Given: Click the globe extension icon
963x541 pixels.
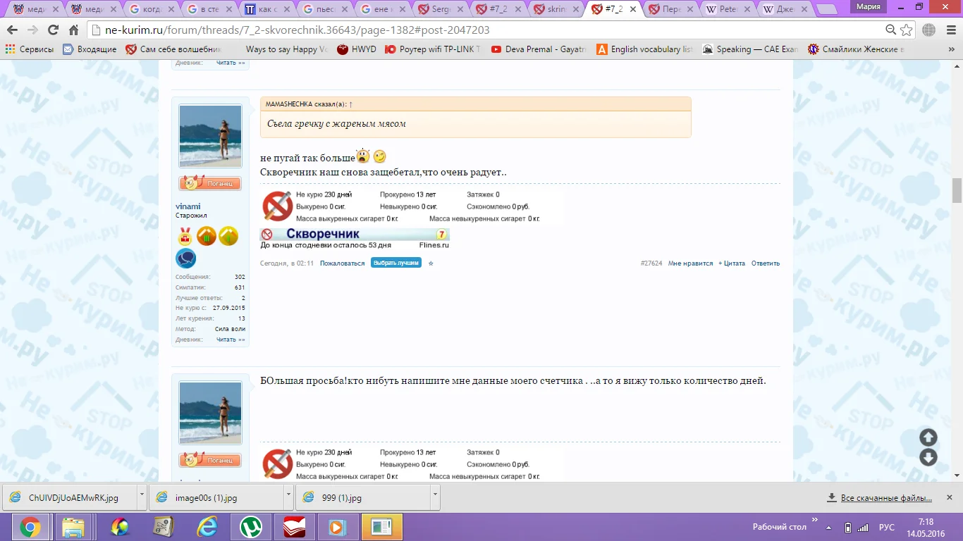Looking at the screenshot, I should pyautogui.click(x=929, y=30).
